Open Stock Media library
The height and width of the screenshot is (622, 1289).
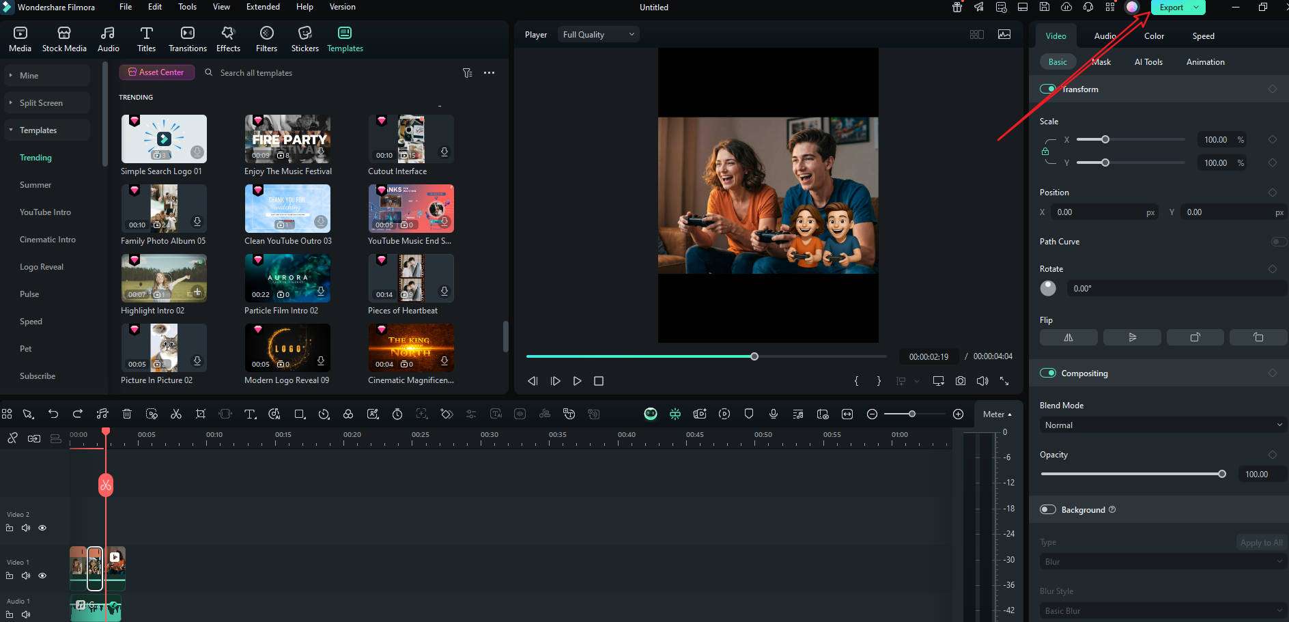64,40
